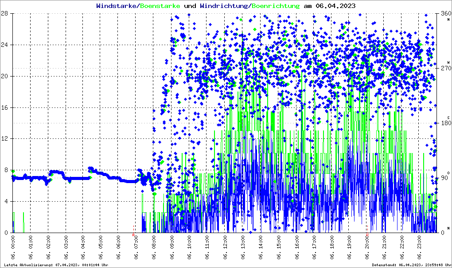Click the 20 wind strength axis label
The height and width of the screenshot is (268, 452).
click(4, 76)
